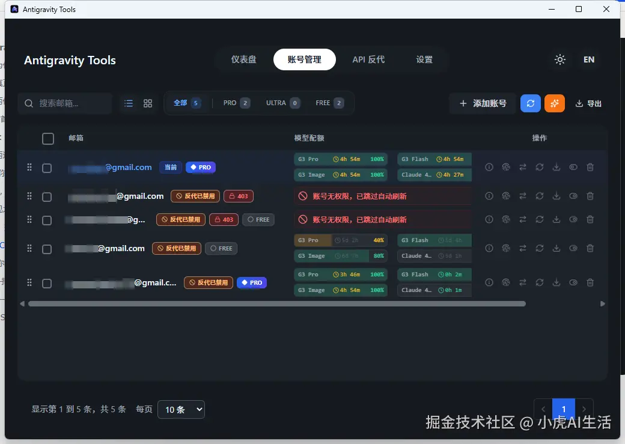Screen dimensions: 625x444
Task: Filter accounts by PRO 2
Action: 236,103
